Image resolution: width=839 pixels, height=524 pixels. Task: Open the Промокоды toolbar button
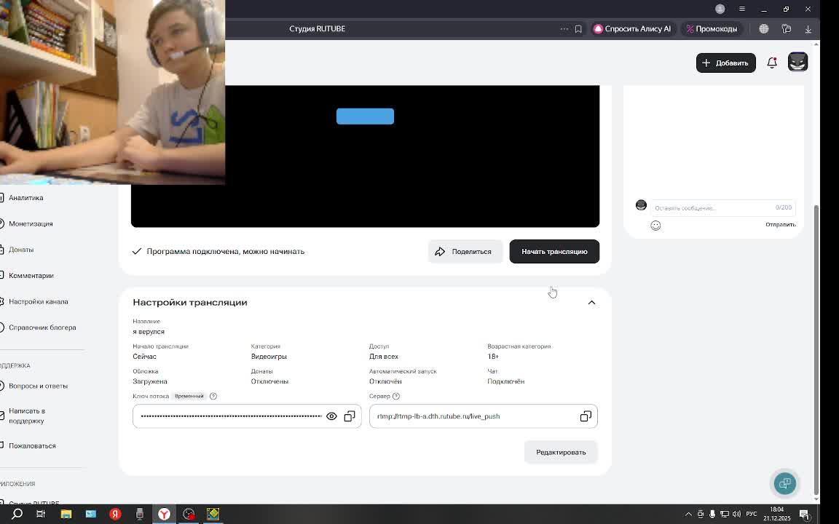pos(712,29)
